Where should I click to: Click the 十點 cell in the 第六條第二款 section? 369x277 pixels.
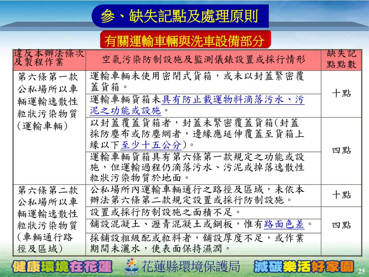pyautogui.click(x=341, y=195)
